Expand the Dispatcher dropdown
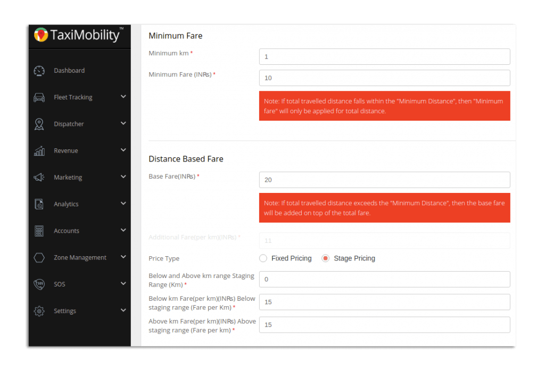Screen dimensions: 545x371 pyautogui.click(x=123, y=123)
